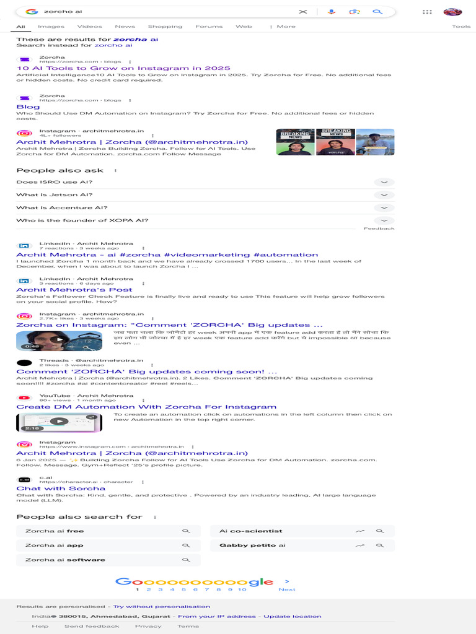Switch to the Forums tab

coord(209,27)
